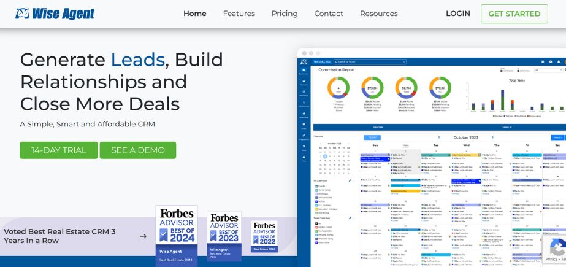Open Contacts icon in the CRM sidebar
Image resolution: width=566 pixels, height=267 pixels.
click(304, 82)
